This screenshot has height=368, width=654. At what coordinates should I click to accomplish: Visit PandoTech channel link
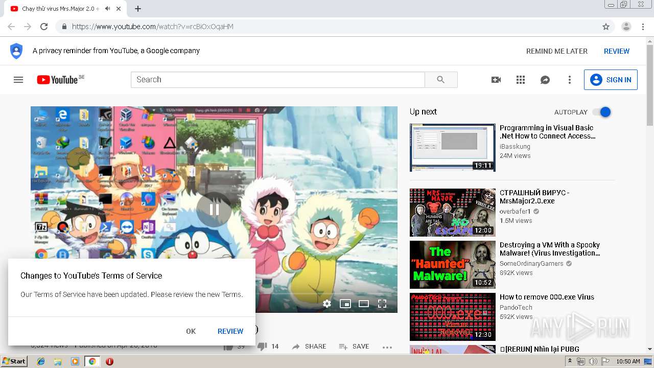516,308
